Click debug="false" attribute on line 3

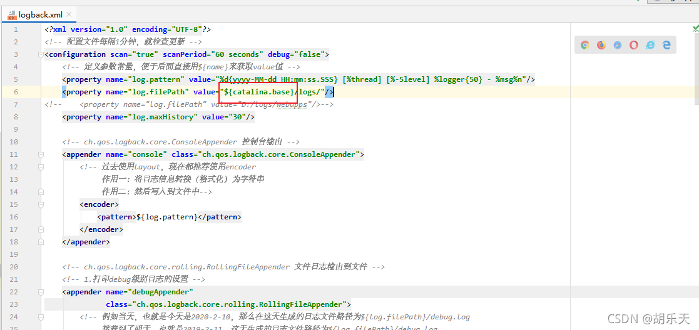point(296,54)
